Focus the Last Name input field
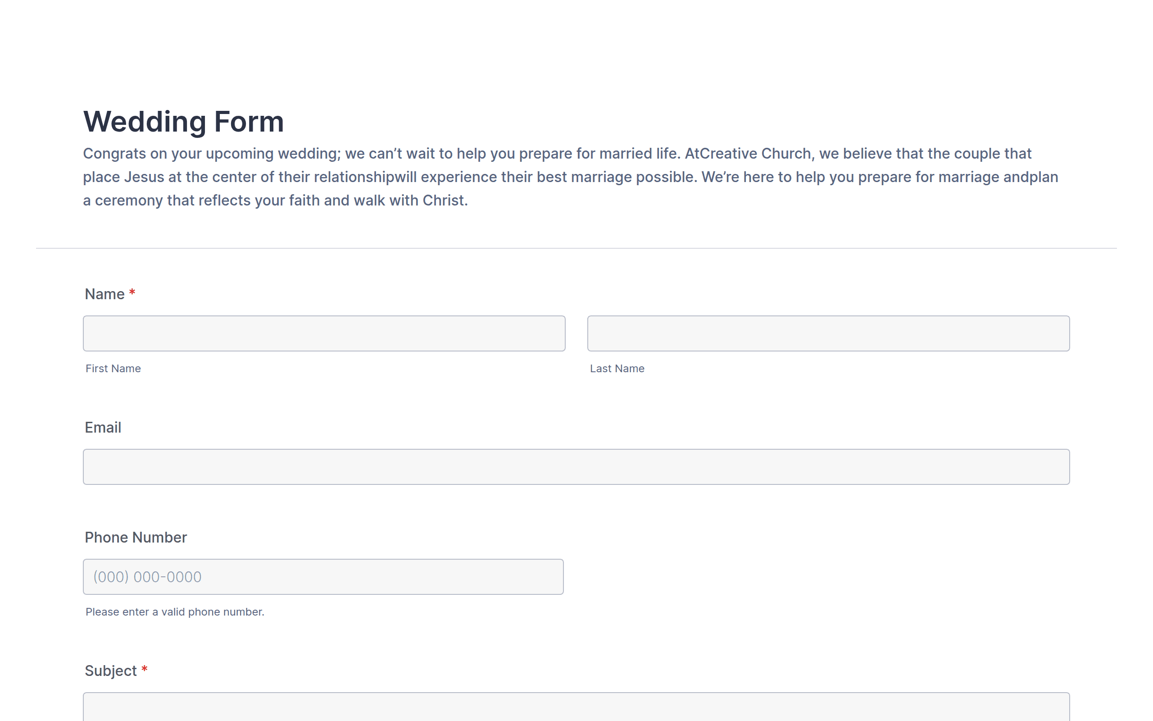This screenshot has height=721, width=1153. [x=829, y=333]
